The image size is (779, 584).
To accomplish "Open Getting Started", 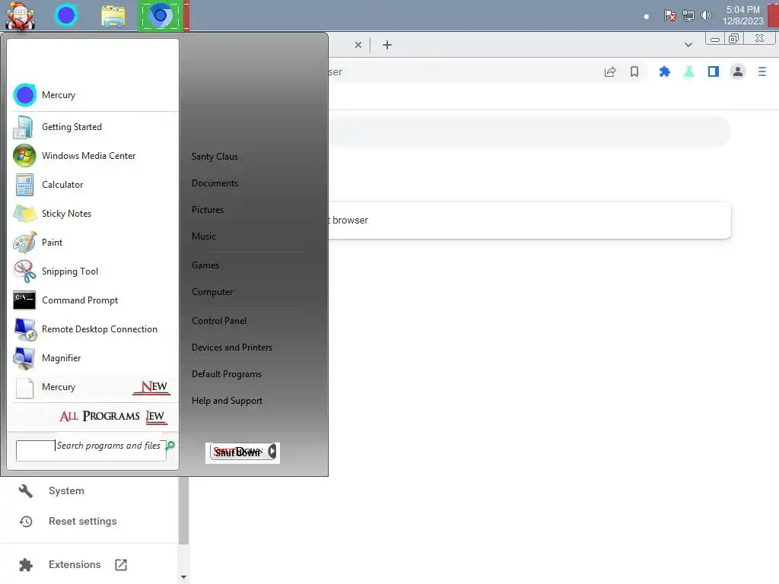I will click(x=93, y=127).
